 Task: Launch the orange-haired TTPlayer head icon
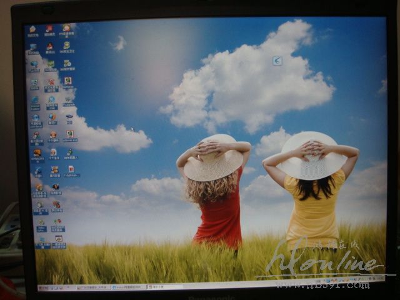(x=53, y=137)
